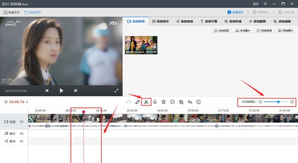Click 登录 in title bar
Viewport: 298px width, 163px height.
click(x=256, y=4)
